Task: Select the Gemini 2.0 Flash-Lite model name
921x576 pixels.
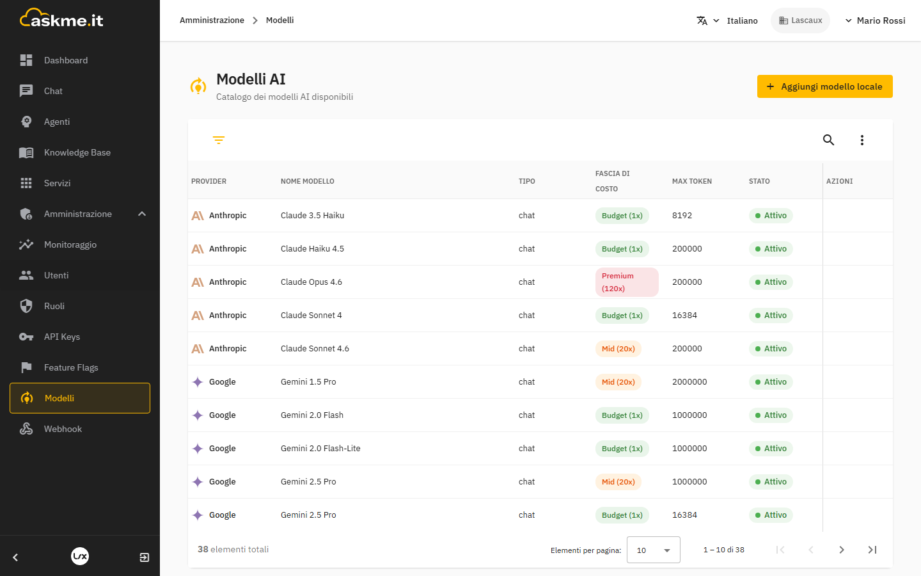Action: (x=320, y=449)
